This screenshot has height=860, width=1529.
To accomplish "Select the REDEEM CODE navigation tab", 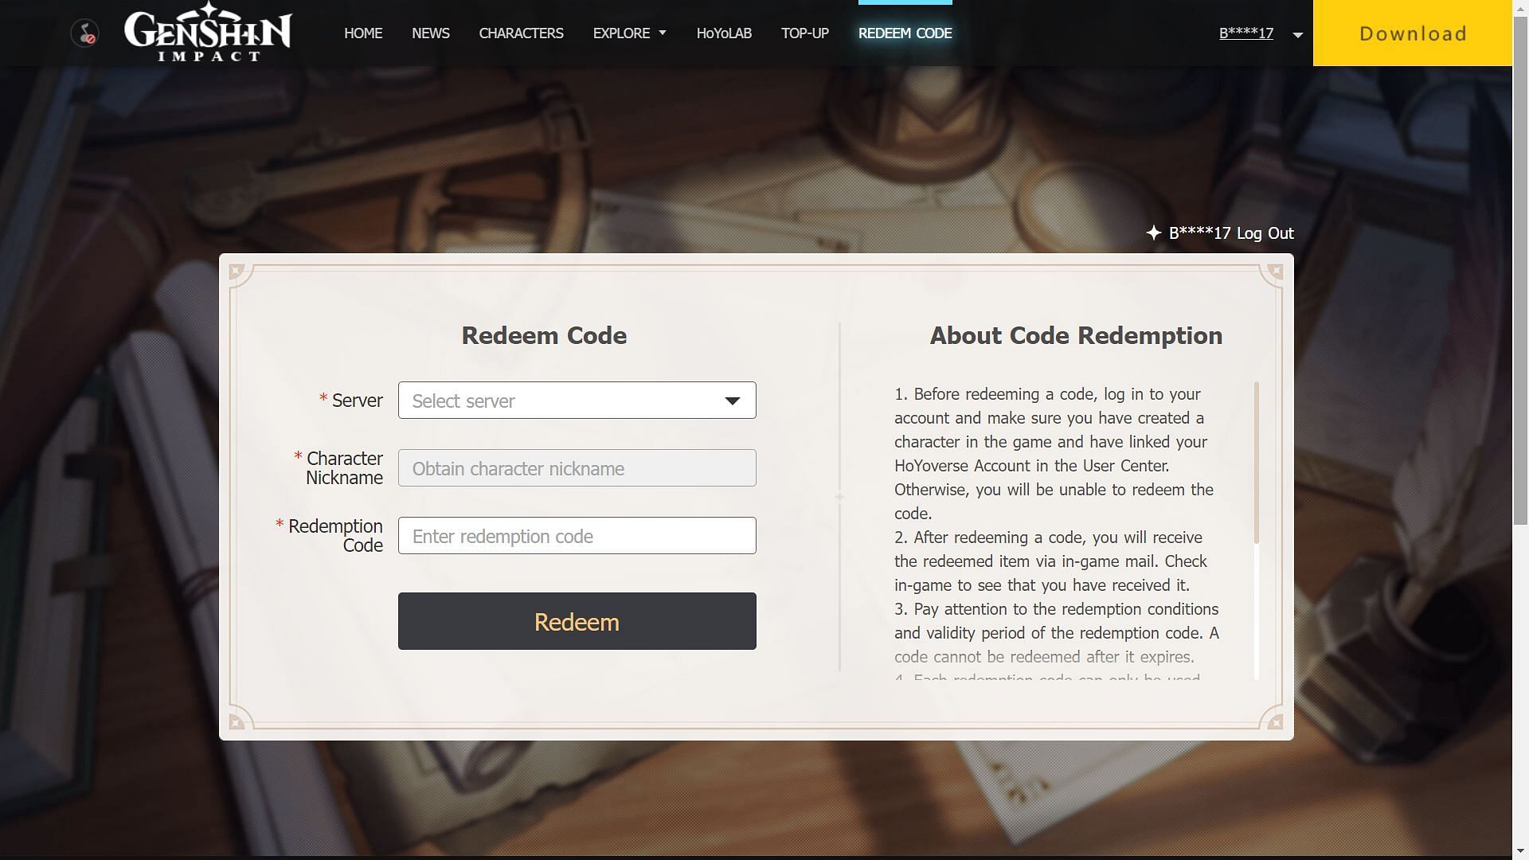I will pyautogui.click(x=905, y=33).
